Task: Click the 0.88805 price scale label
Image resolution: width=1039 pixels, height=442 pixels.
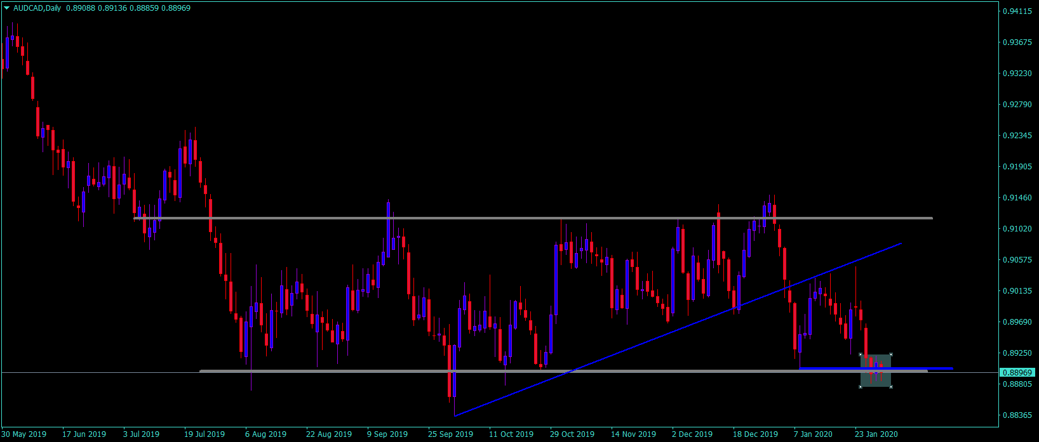Action: 1016,384
